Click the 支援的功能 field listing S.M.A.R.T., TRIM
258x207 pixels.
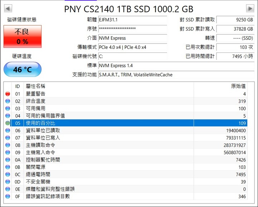point(176,75)
